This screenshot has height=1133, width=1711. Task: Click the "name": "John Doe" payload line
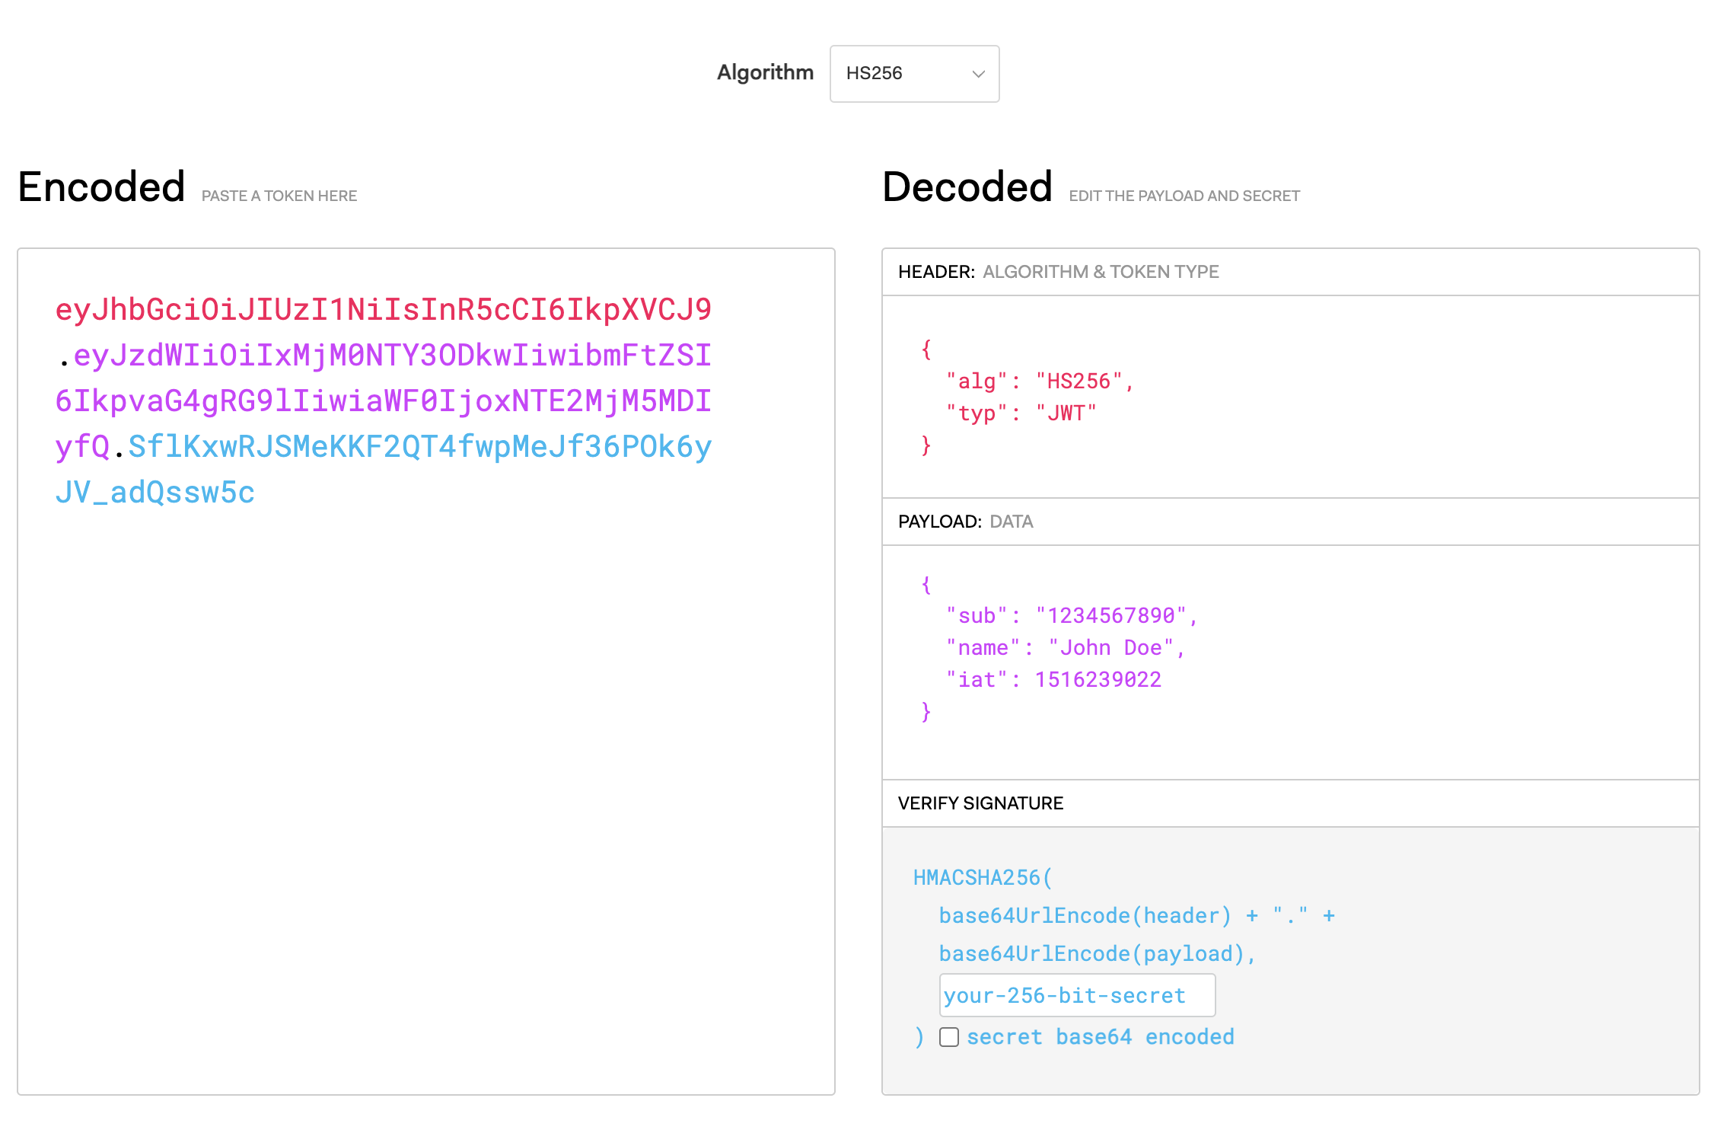(x=1066, y=648)
